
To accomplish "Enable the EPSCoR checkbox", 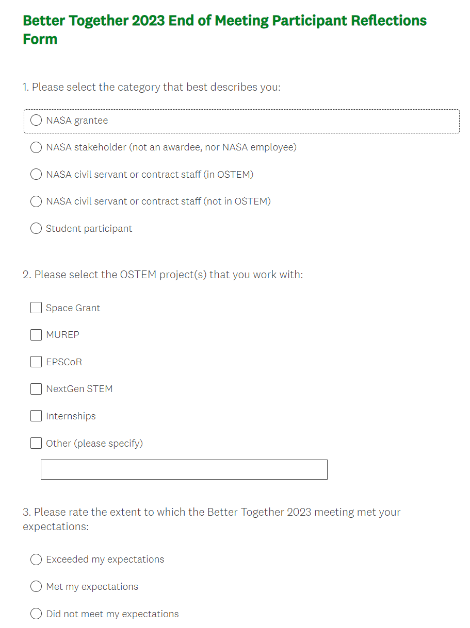I will pos(36,362).
